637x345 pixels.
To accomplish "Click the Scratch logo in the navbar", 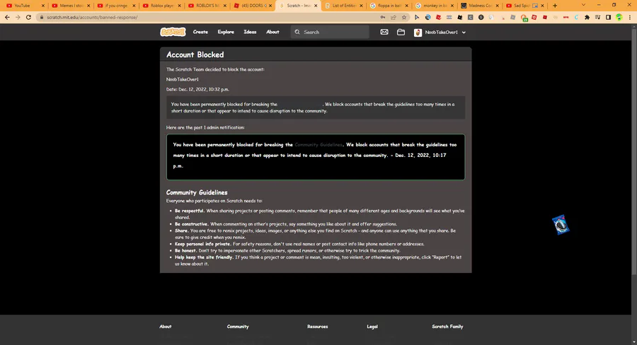I will click(173, 32).
